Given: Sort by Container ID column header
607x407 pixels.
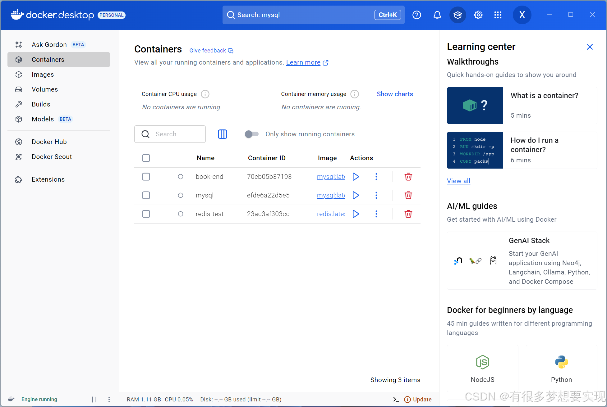Looking at the screenshot, I should [x=266, y=158].
